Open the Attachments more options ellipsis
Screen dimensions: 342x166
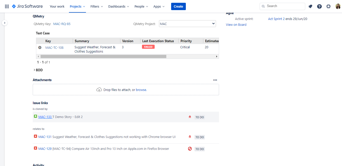point(215,80)
